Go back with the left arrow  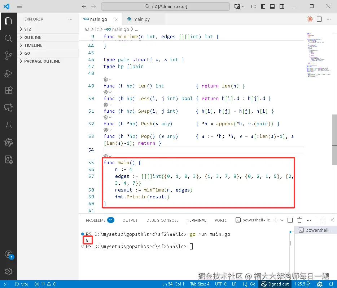tap(84, 6)
